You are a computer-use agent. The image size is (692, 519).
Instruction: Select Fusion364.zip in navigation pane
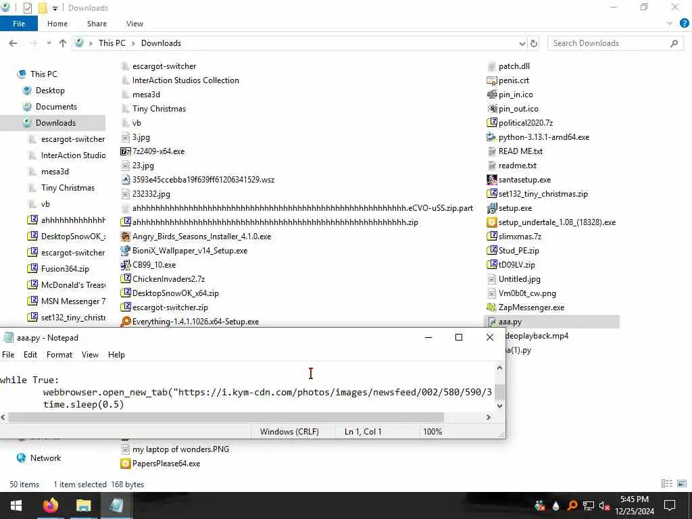coord(65,269)
